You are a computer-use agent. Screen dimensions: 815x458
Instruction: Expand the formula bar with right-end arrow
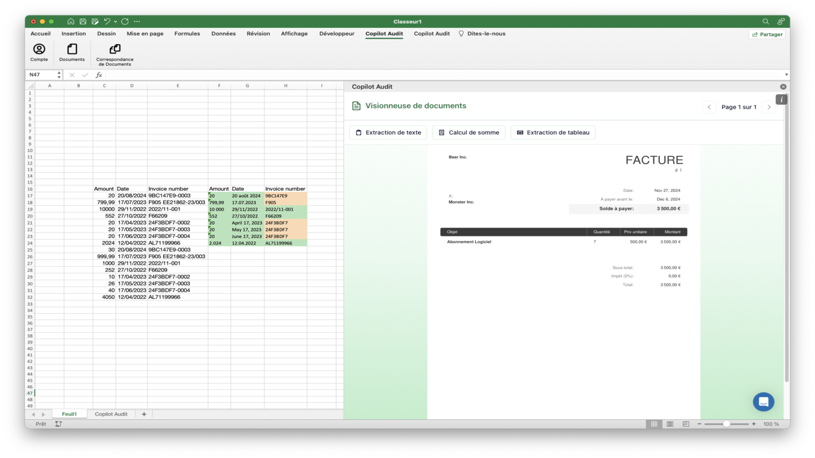tap(786, 75)
